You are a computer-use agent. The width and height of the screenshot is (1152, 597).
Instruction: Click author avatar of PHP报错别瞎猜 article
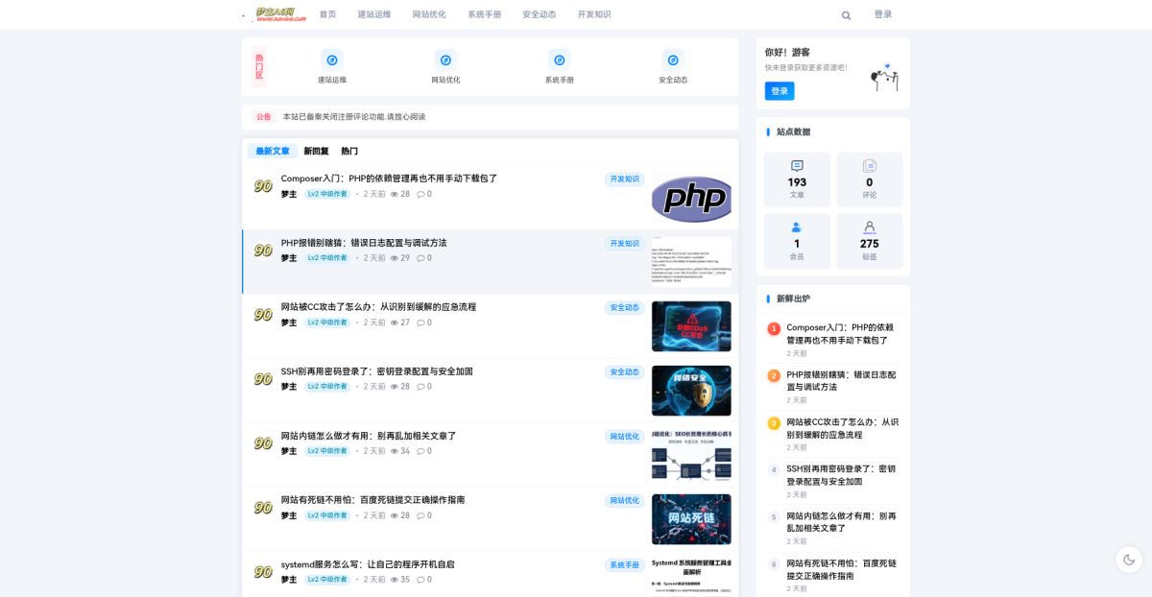click(262, 251)
